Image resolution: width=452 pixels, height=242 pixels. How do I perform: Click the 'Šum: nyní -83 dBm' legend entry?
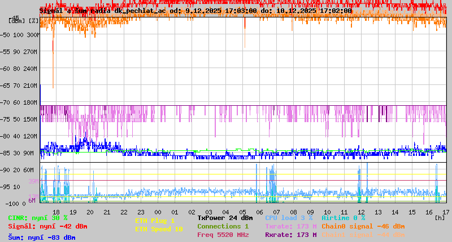tap(42, 237)
